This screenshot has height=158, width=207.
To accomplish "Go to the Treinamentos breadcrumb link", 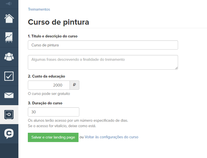I will coord(39,9).
